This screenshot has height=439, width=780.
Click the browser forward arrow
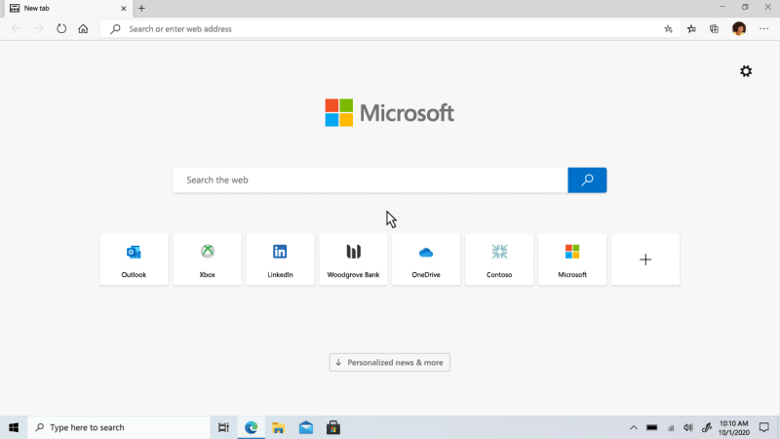[38, 29]
